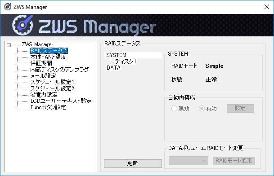
Task: Click the 正常 status value
Action: (211, 79)
